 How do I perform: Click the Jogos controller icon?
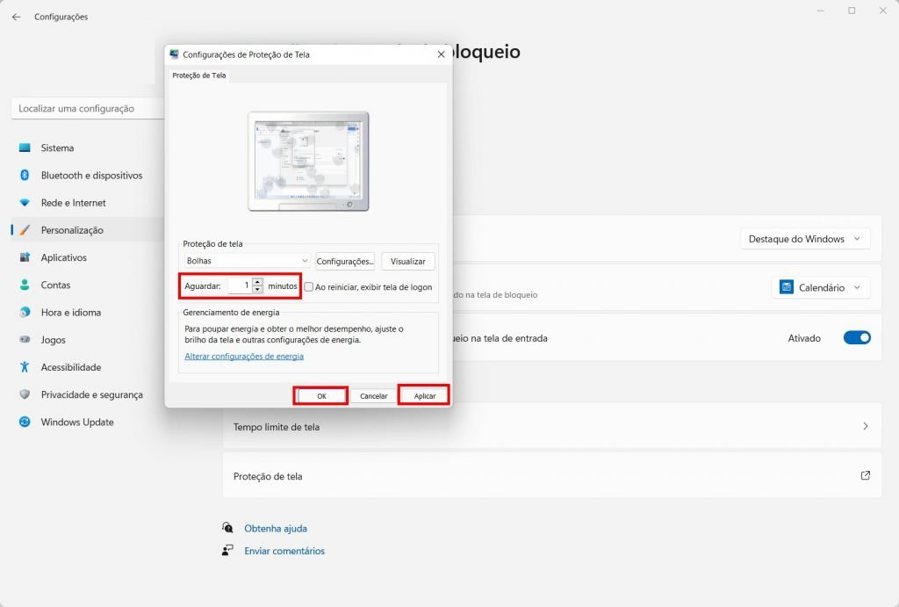pyautogui.click(x=25, y=340)
